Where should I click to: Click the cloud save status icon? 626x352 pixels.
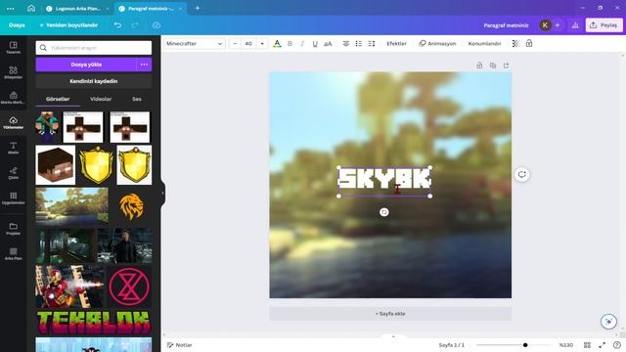156,25
